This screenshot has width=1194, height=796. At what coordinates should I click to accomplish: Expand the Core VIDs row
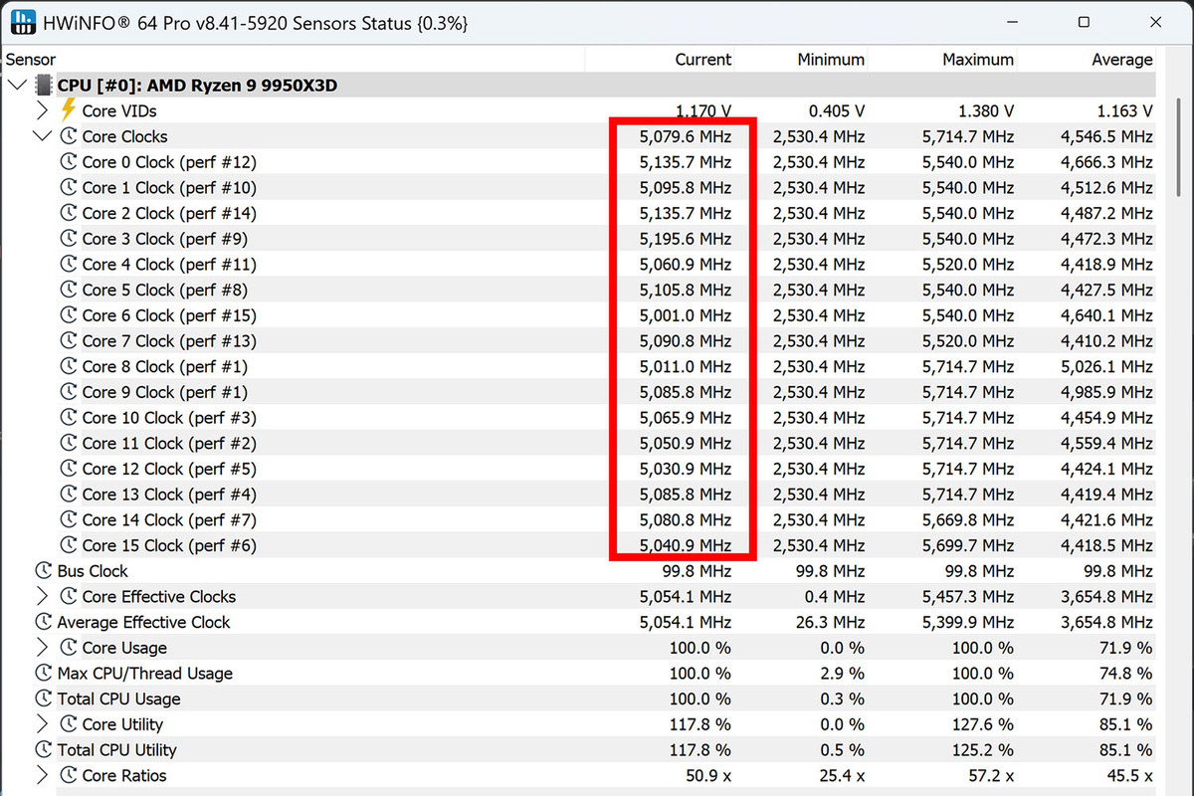tap(42, 110)
